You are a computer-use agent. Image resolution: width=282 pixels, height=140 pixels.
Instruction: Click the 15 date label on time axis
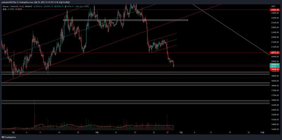pyautogui.click(x=135, y=132)
